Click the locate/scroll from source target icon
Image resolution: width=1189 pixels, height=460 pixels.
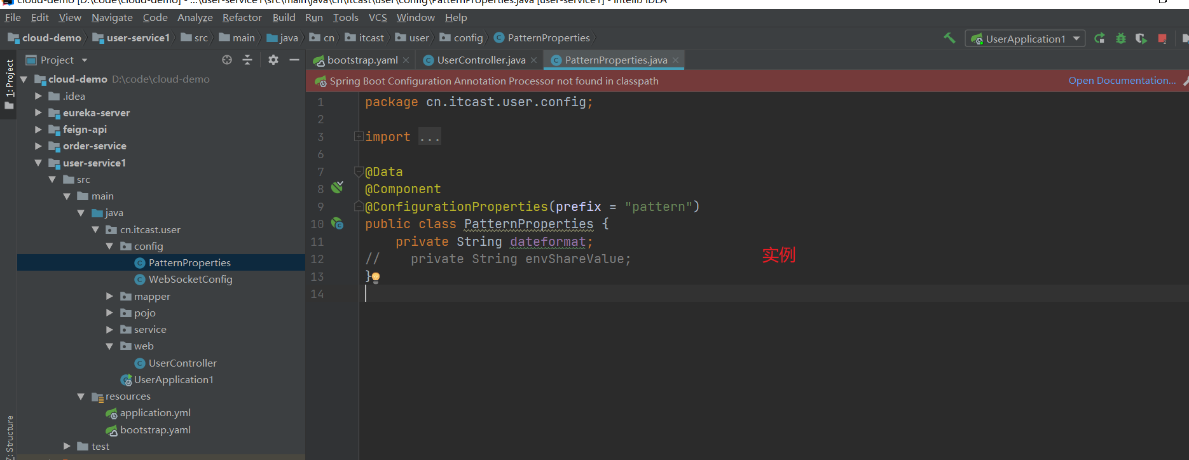227,60
